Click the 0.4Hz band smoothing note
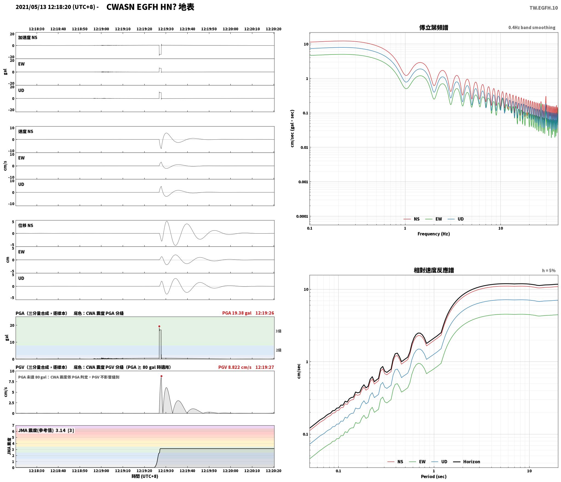The width and height of the screenshot is (561, 482). [532, 27]
